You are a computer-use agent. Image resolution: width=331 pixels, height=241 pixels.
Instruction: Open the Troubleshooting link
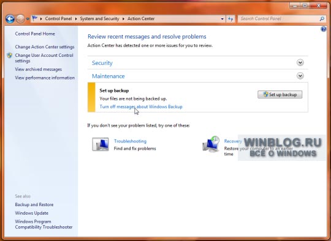click(x=130, y=141)
